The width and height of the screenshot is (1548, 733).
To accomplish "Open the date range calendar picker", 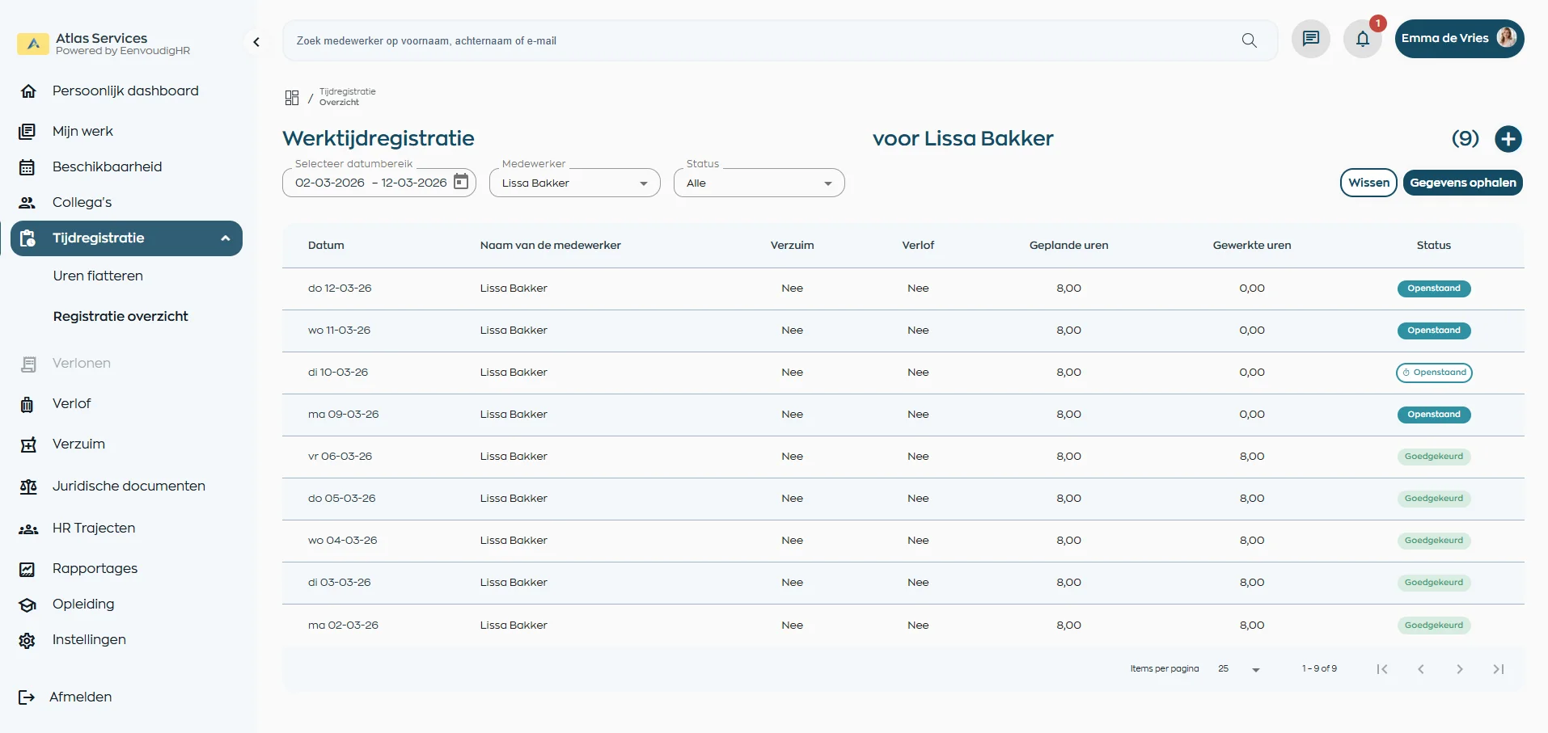I will 461,182.
